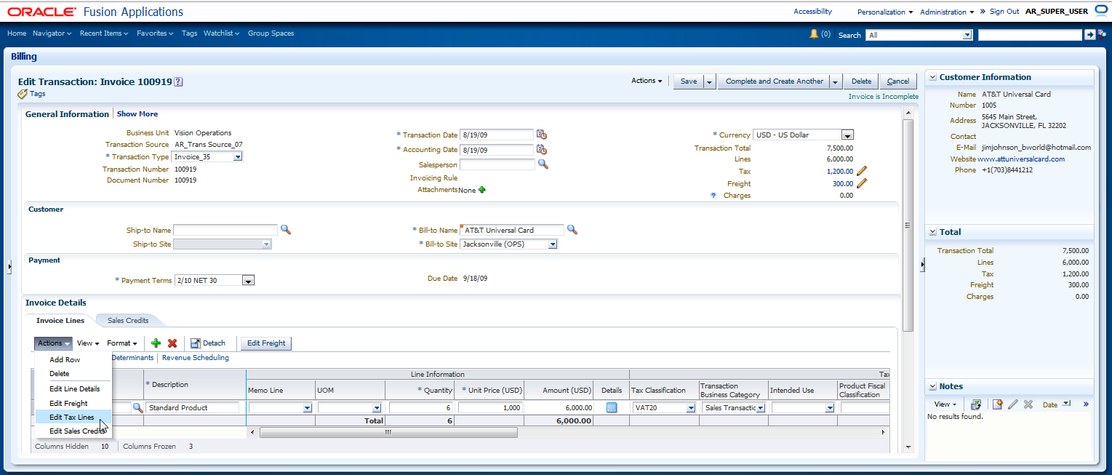Collapse the Notes panel

[932, 386]
